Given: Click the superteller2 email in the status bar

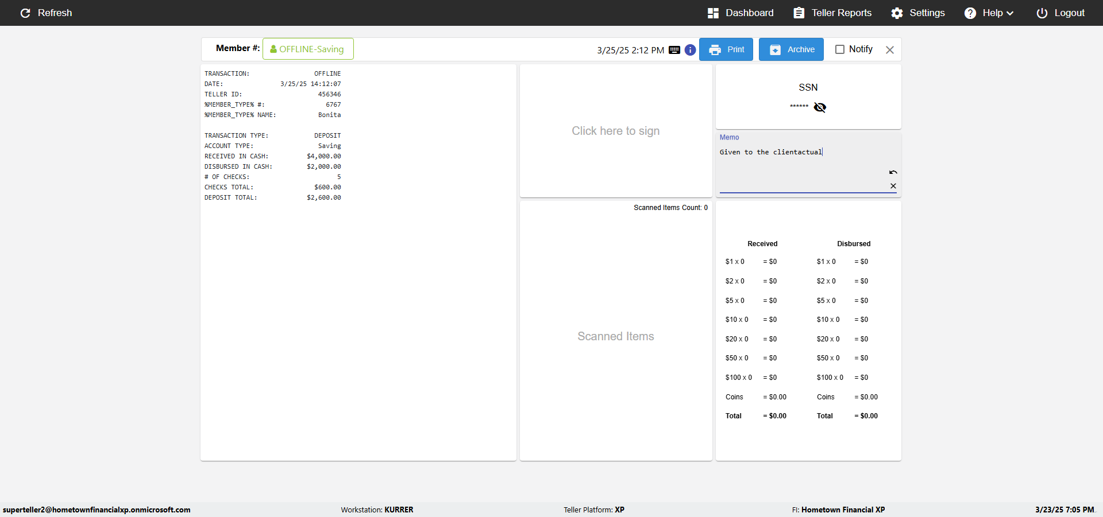Looking at the screenshot, I should (x=97, y=510).
